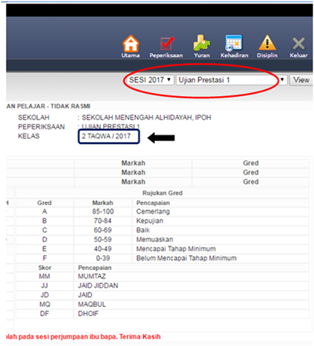Click the MUMTAZ score description
This screenshot has width=314, height=346.
[x=92, y=276]
